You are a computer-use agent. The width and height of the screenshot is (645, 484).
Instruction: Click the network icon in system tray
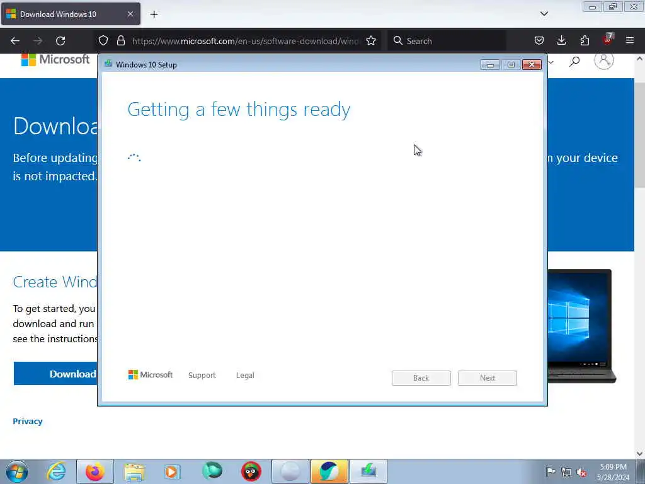(566, 472)
